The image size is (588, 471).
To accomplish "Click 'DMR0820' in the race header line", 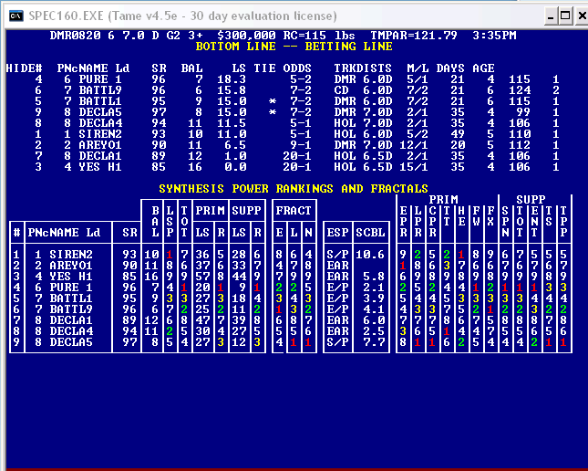I will pyautogui.click(x=76, y=36).
